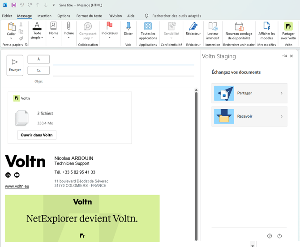Click Afficher les modèles
Image resolution: width=300 pixels, height=247 pixels.
(266, 31)
